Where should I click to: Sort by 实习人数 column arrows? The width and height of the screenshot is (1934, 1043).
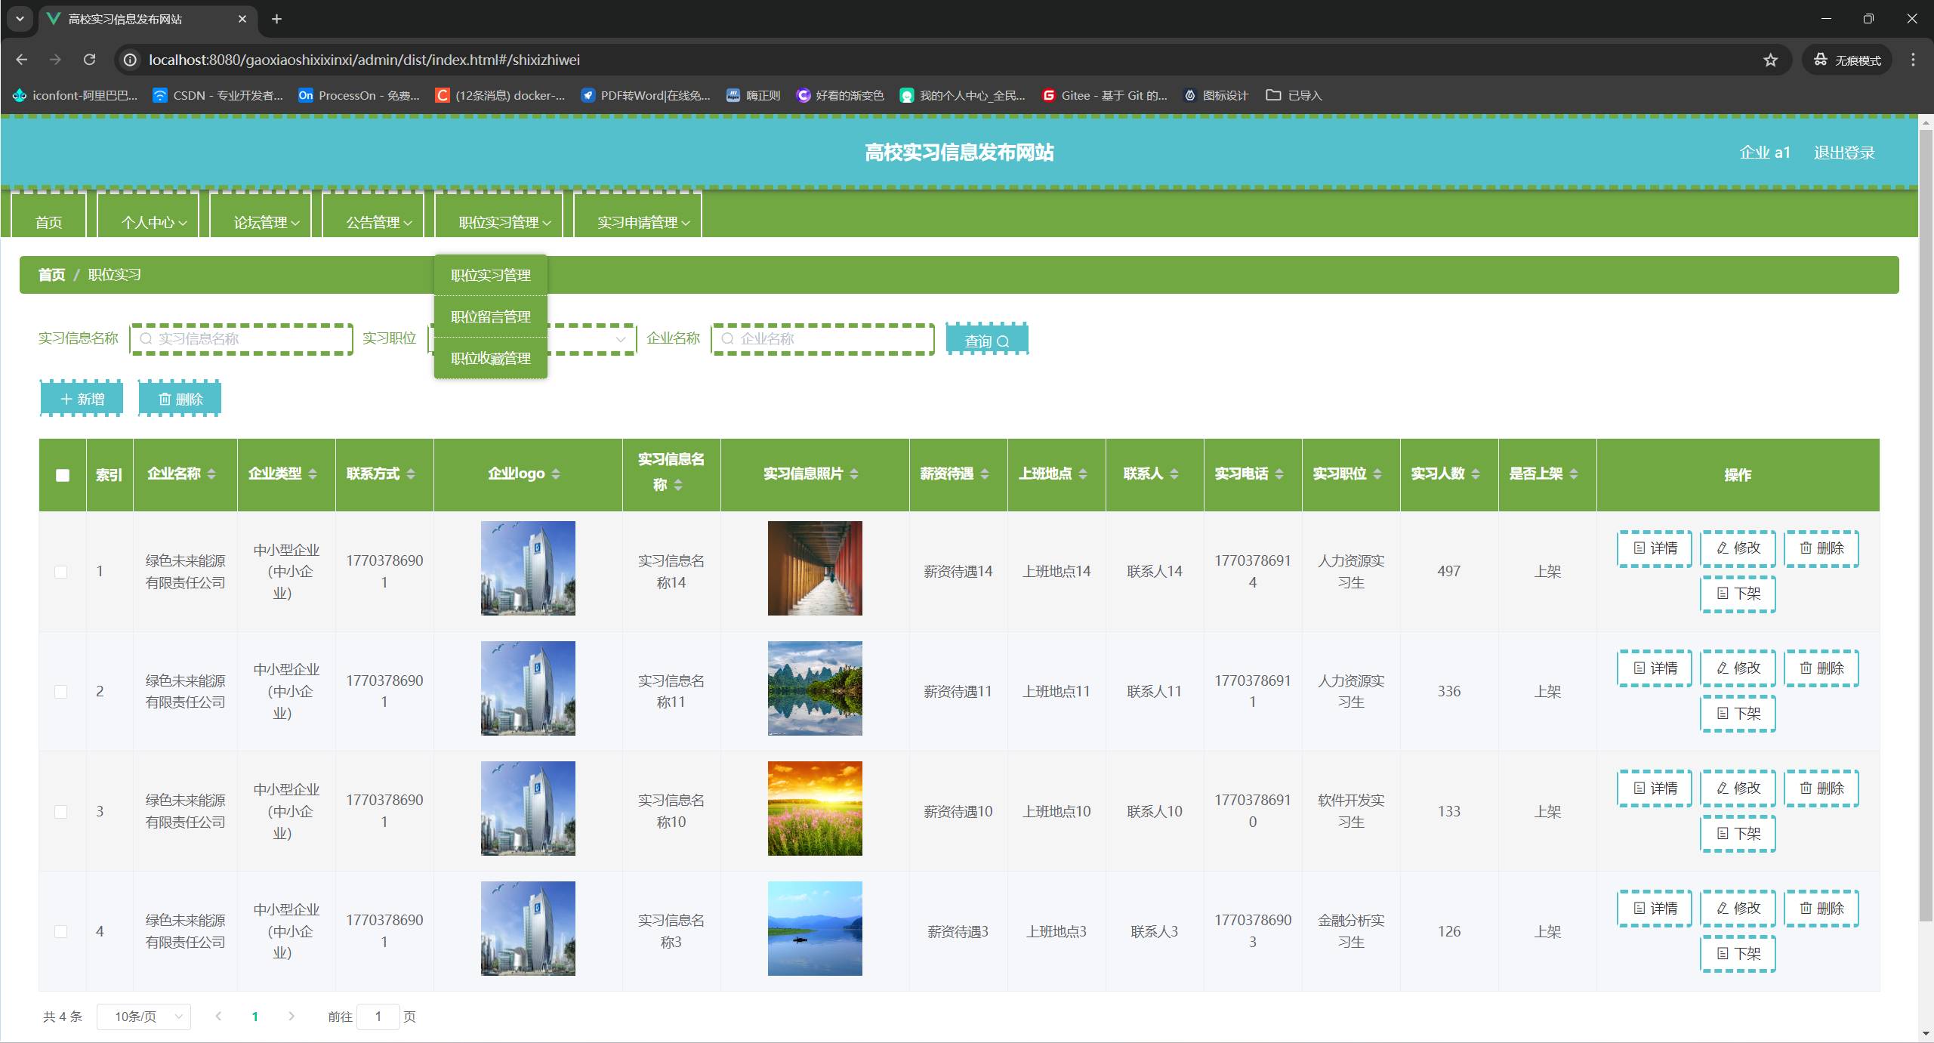[x=1476, y=474]
